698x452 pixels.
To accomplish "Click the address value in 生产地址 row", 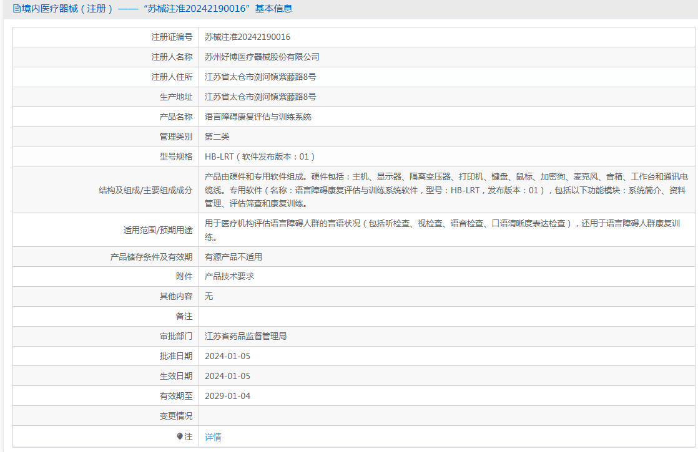I will point(260,97).
